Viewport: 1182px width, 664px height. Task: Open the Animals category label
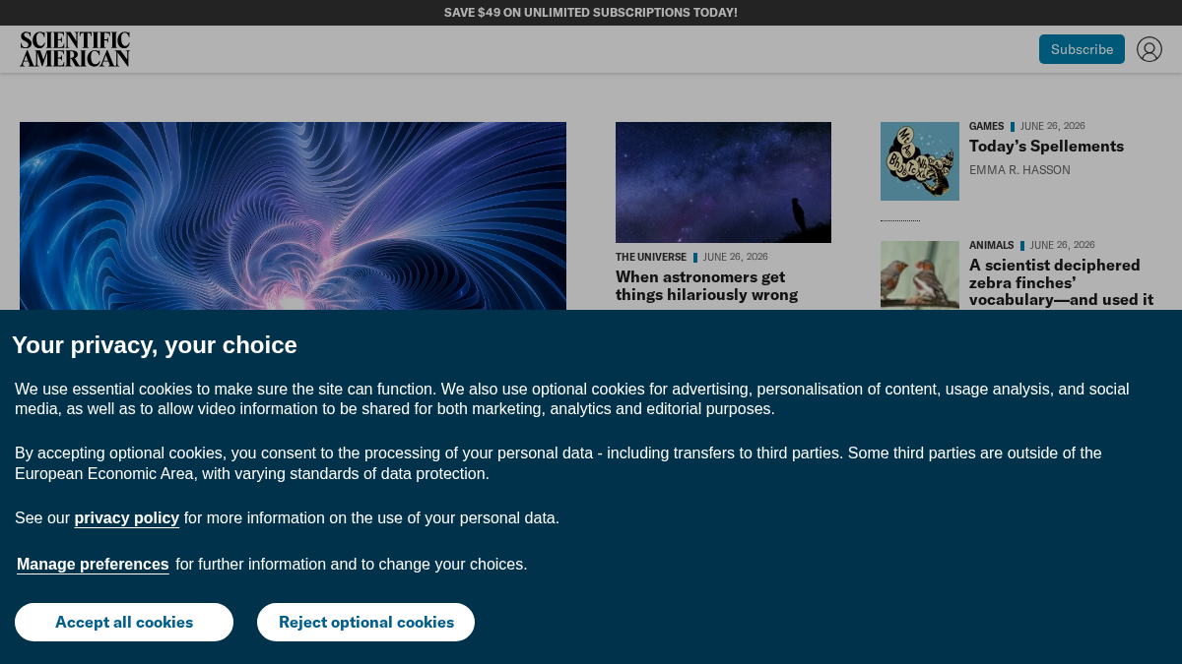(x=991, y=245)
